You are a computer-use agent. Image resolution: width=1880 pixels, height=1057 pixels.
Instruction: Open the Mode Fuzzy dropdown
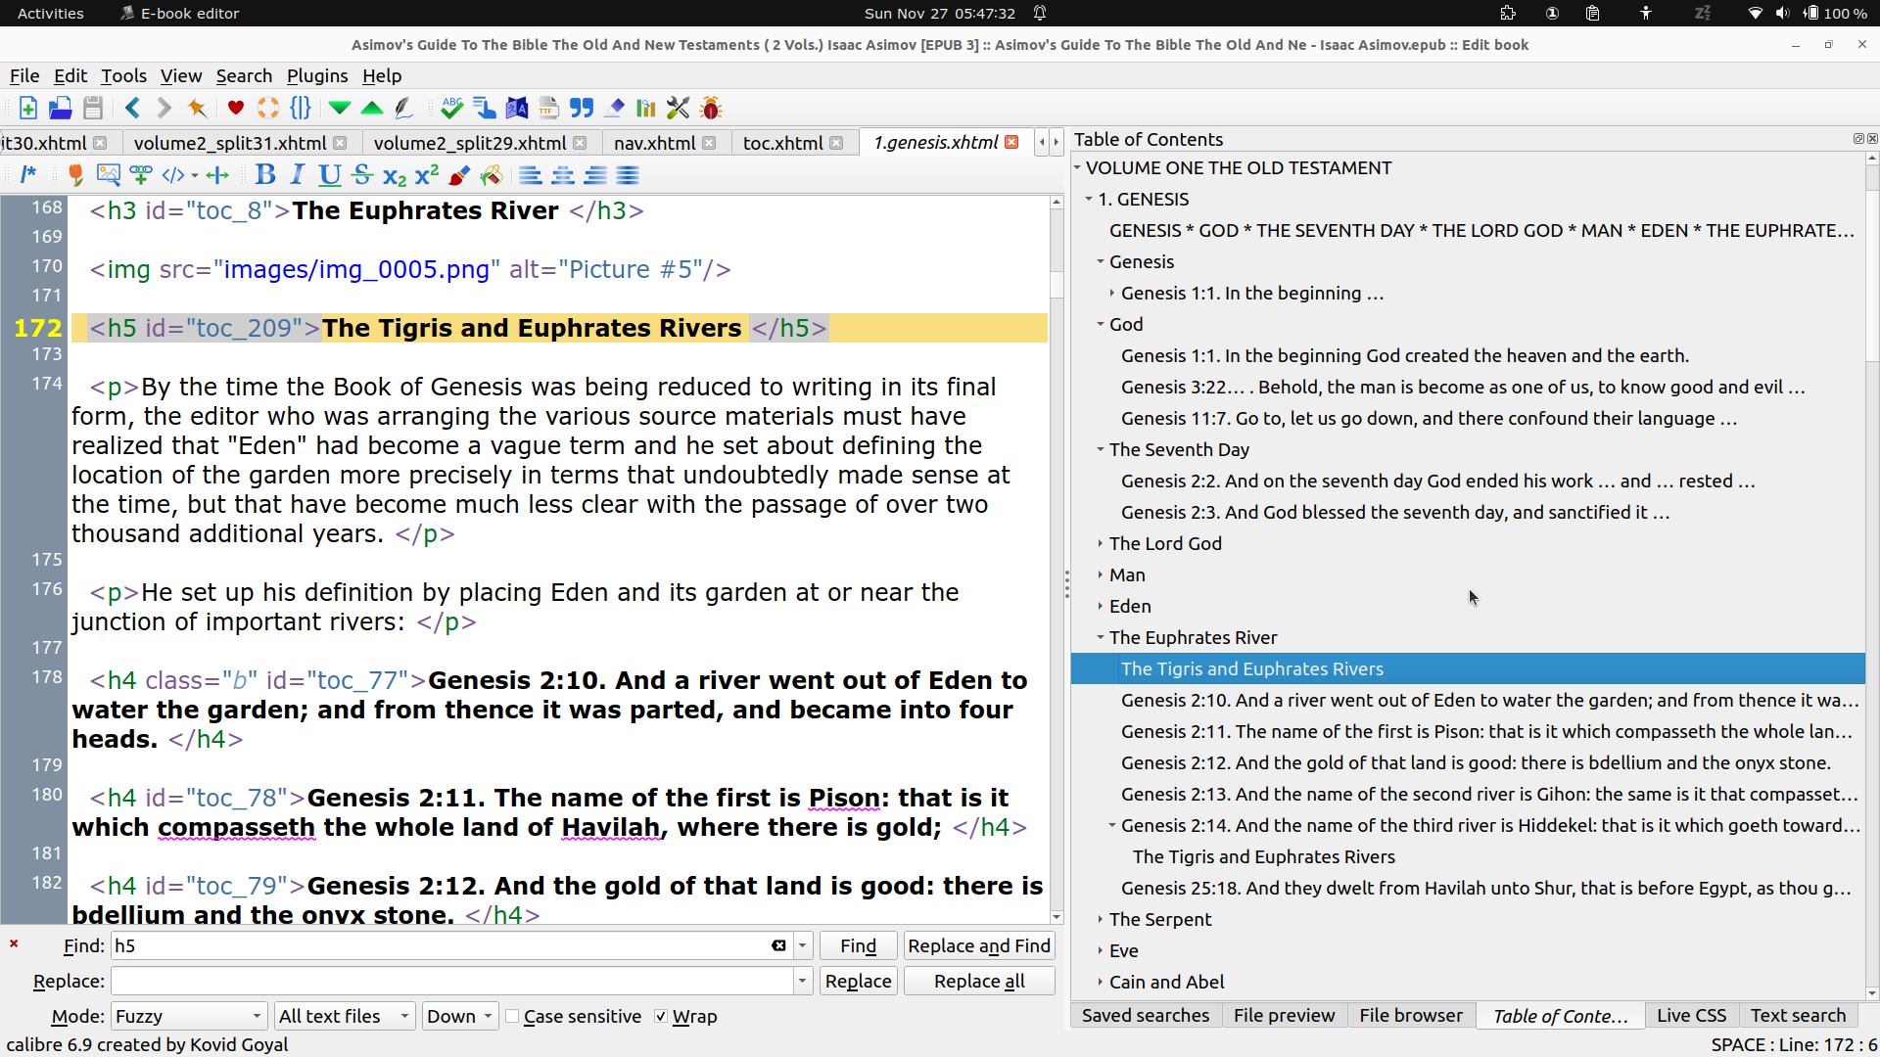(188, 1017)
